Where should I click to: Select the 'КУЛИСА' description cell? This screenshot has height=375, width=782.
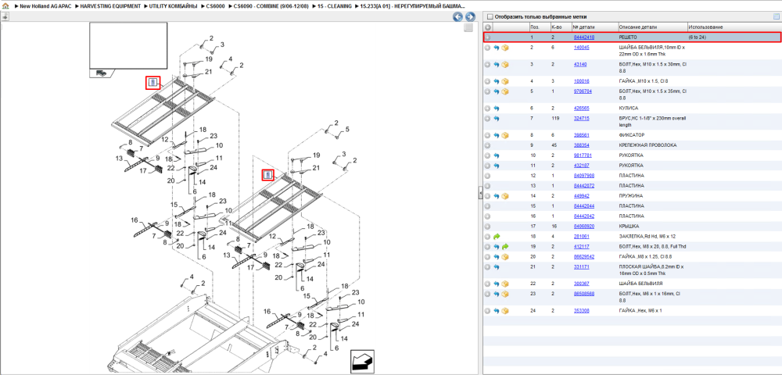(629, 108)
